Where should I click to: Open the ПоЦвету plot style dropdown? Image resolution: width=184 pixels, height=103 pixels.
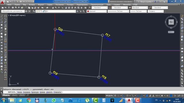pyautogui.click(x=156, y=11)
